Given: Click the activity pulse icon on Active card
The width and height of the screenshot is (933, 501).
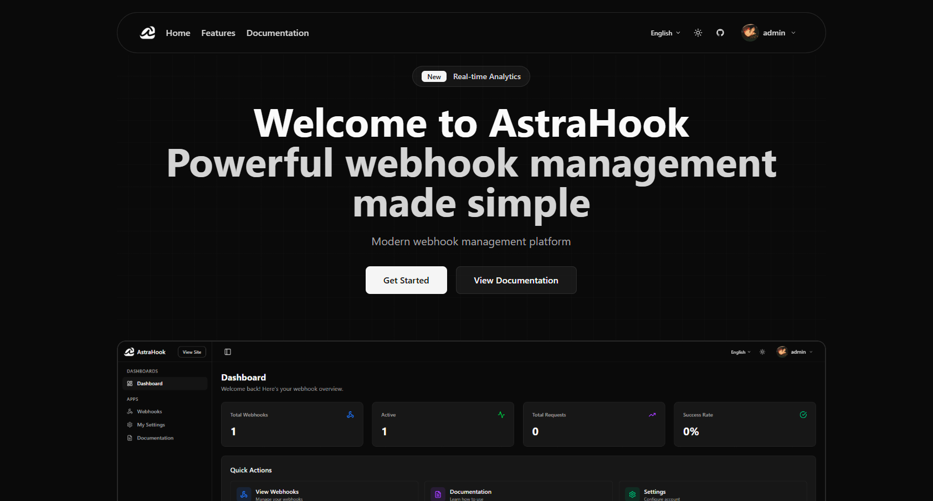Looking at the screenshot, I should coord(501,414).
